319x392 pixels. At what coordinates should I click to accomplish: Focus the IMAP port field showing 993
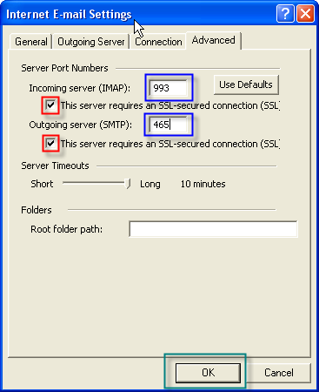point(169,88)
